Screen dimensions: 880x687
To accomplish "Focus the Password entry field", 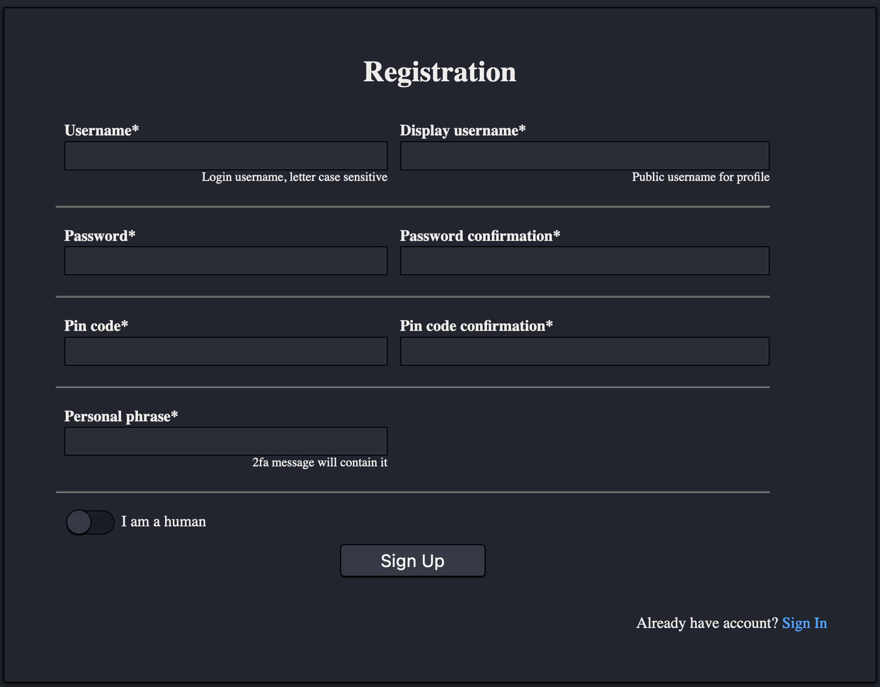I will coord(226,261).
